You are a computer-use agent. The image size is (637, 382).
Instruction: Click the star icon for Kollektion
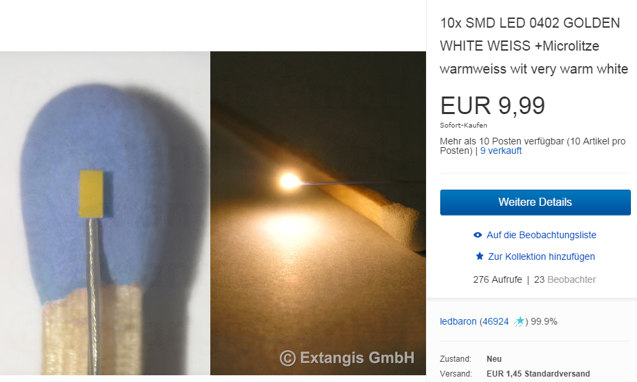tap(479, 256)
